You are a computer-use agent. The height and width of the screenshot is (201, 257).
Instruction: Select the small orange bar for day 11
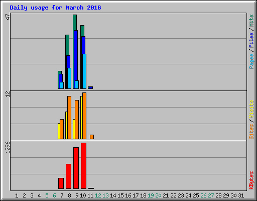click(x=92, y=137)
